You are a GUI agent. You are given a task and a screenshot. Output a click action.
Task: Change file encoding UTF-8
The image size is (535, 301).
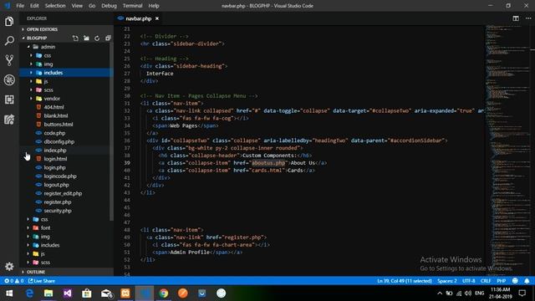[x=468, y=281]
